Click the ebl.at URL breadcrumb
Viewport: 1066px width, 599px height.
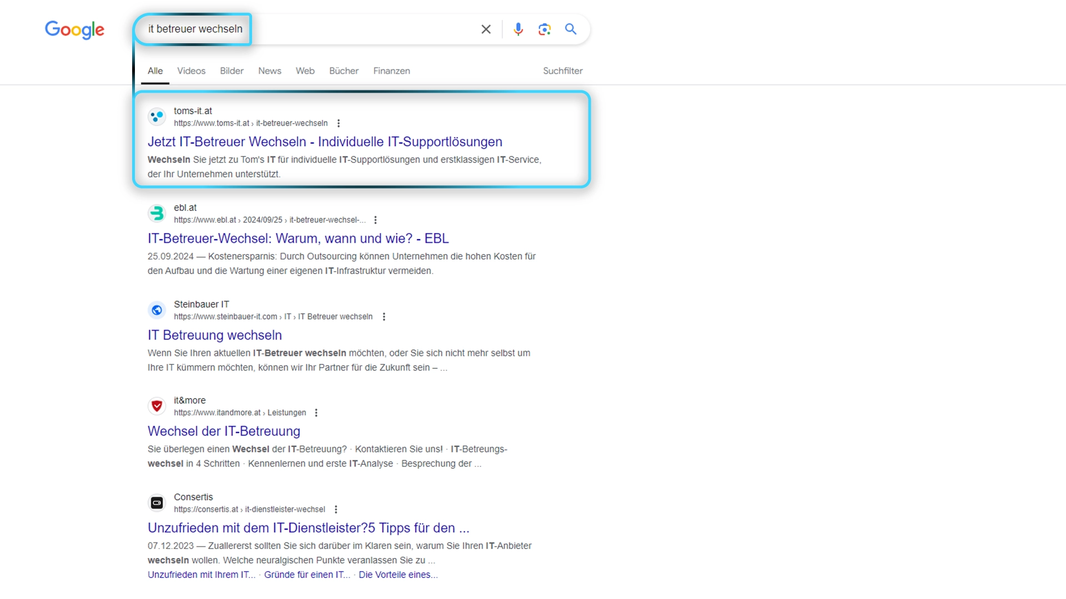coord(270,220)
